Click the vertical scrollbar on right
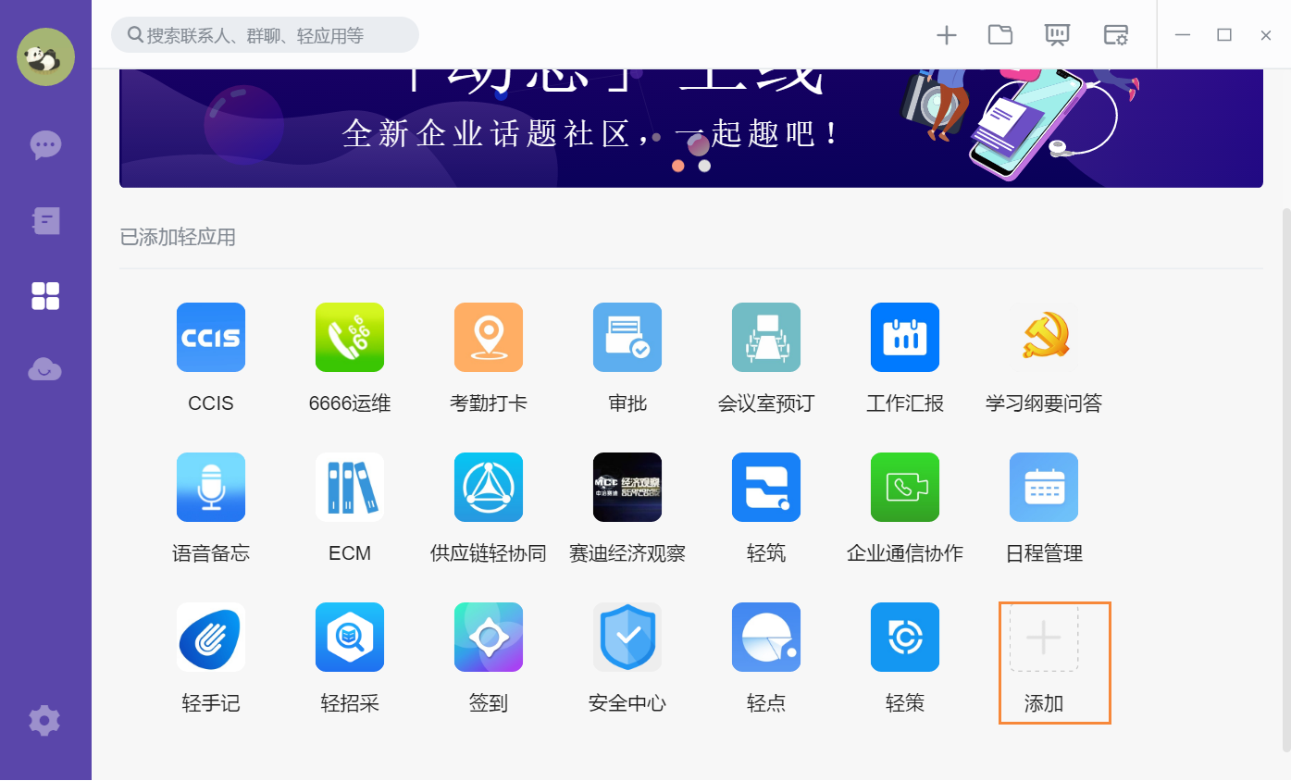 [x=1285, y=479]
